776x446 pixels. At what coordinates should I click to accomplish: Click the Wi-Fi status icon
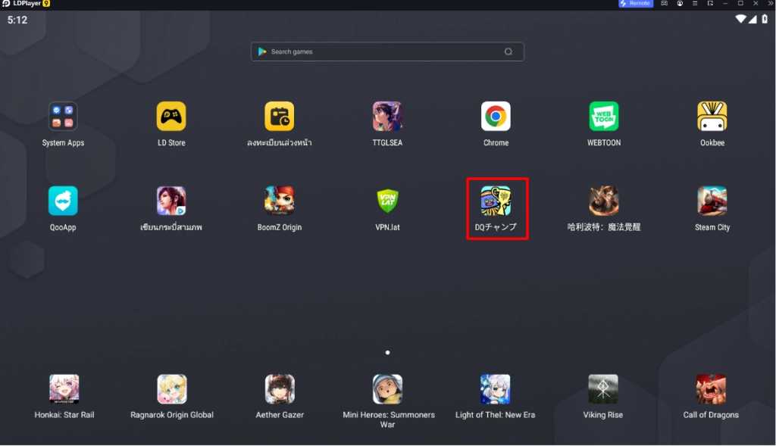(740, 19)
